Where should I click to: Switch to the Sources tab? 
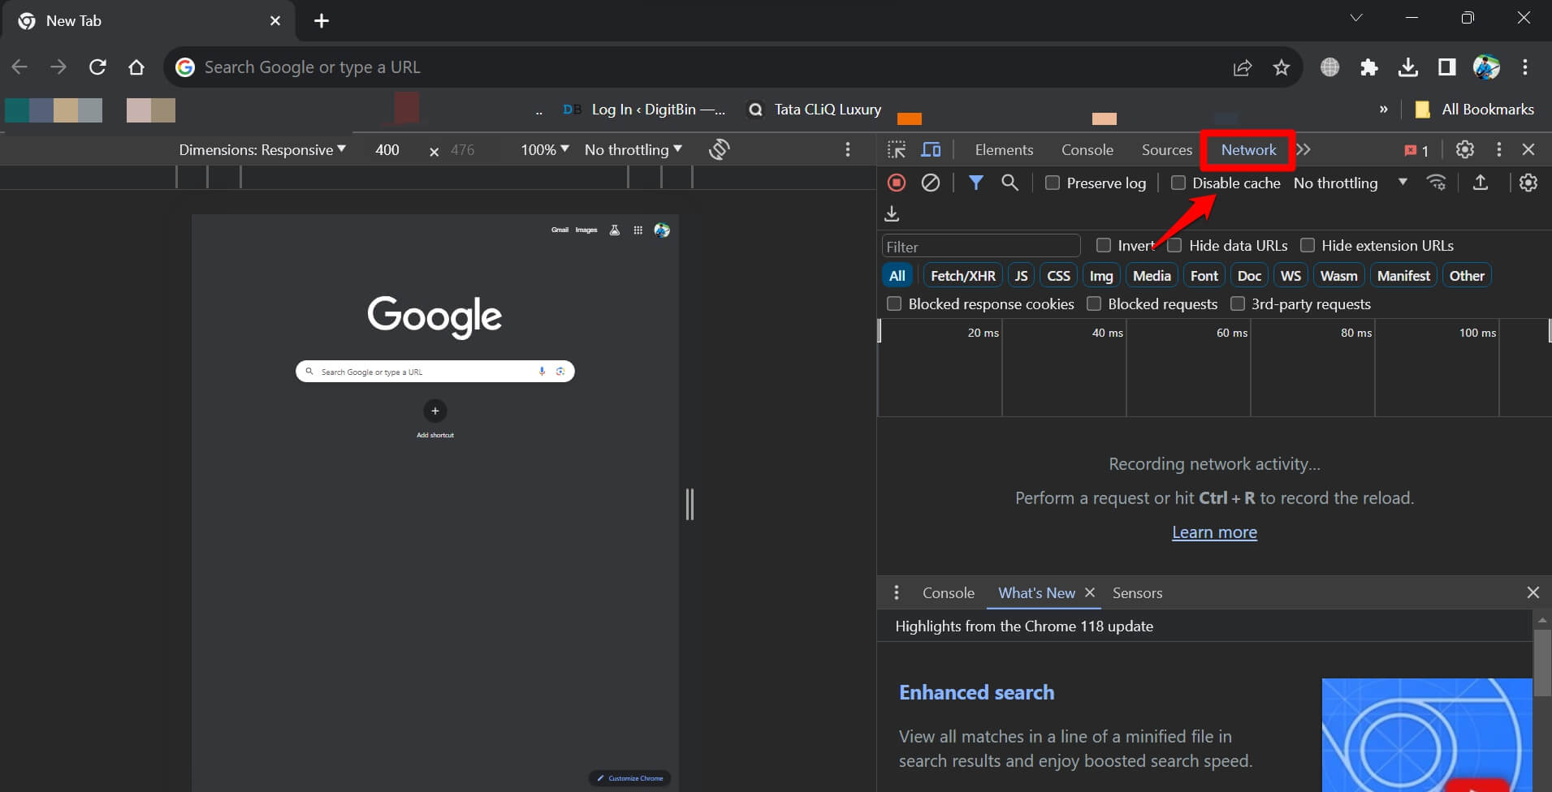pyautogui.click(x=1165, y=149)
